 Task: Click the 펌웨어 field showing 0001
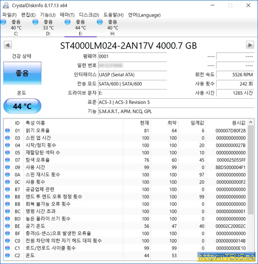132,56
